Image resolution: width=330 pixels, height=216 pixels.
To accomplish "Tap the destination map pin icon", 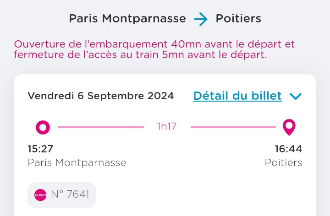I will pyautogui.click(x=289, y=127).
